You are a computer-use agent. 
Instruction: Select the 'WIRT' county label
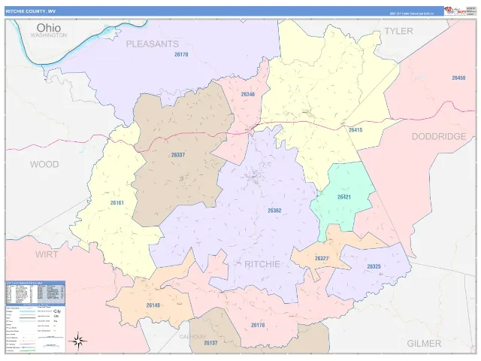pos(47,254)
